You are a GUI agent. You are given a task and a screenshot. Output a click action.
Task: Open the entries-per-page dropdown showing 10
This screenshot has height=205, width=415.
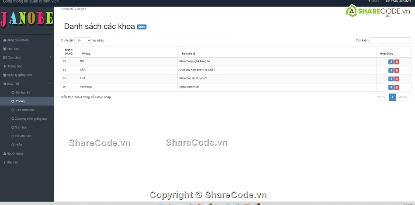click(83, 40)
